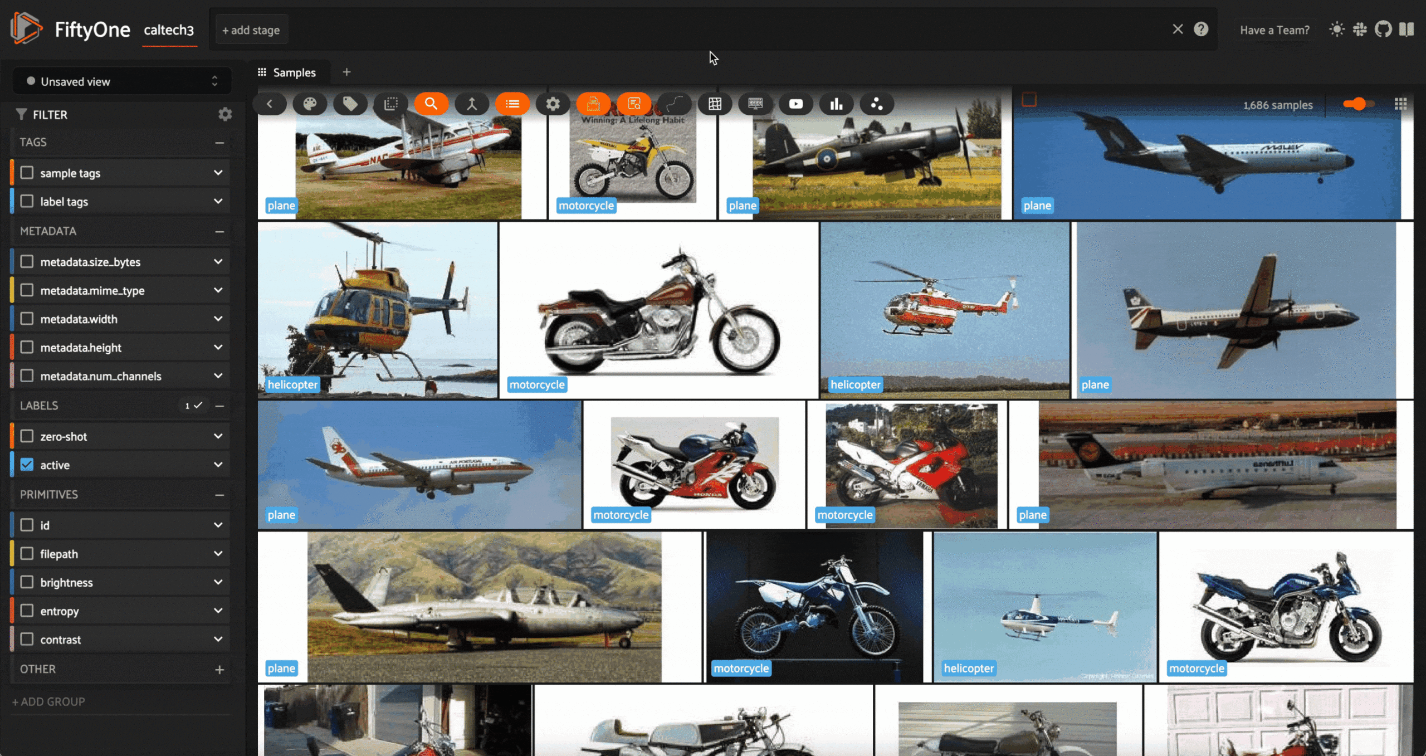Check the brightness field checkbox
The height and width of the screenshot is (756, 1426).
point(27,582)
